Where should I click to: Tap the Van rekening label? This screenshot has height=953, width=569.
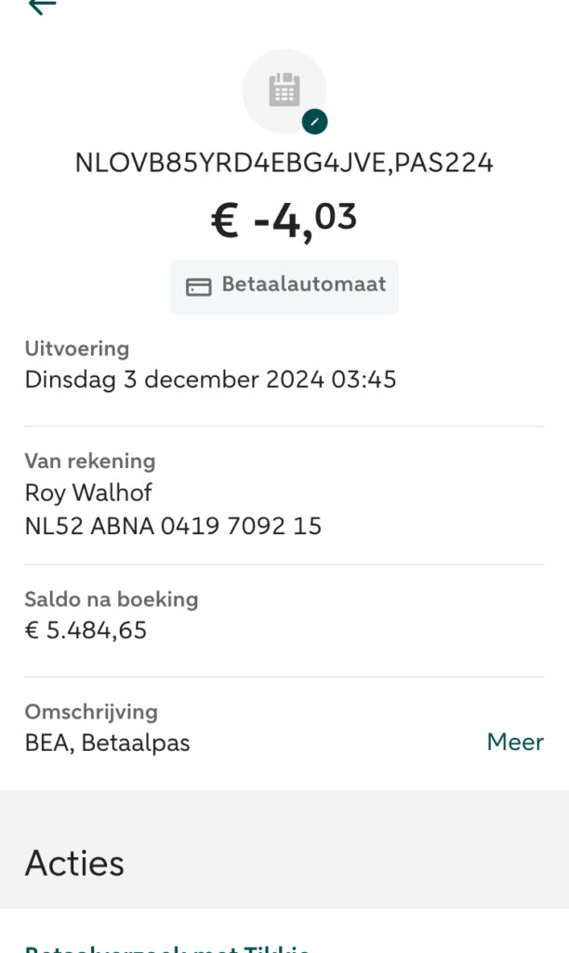[89, 461]
